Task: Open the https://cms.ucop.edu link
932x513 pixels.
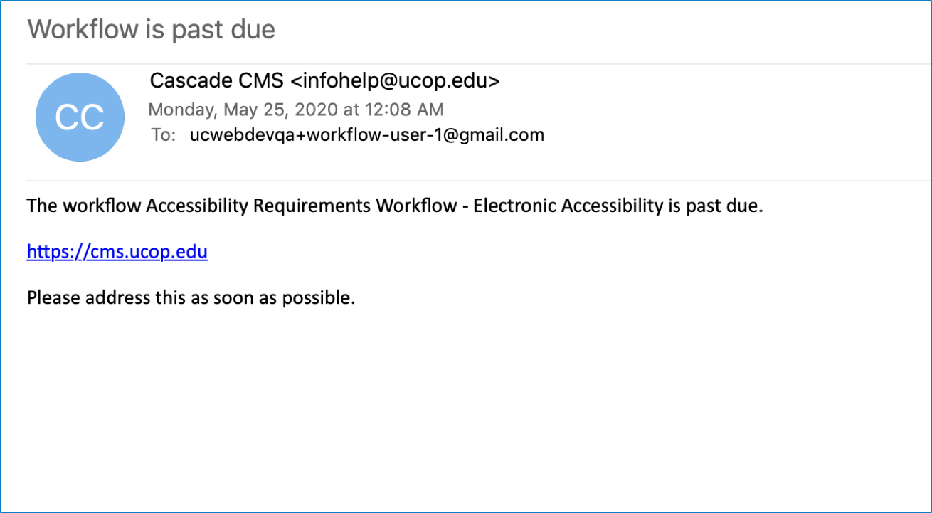Action: tap(117, 252)
